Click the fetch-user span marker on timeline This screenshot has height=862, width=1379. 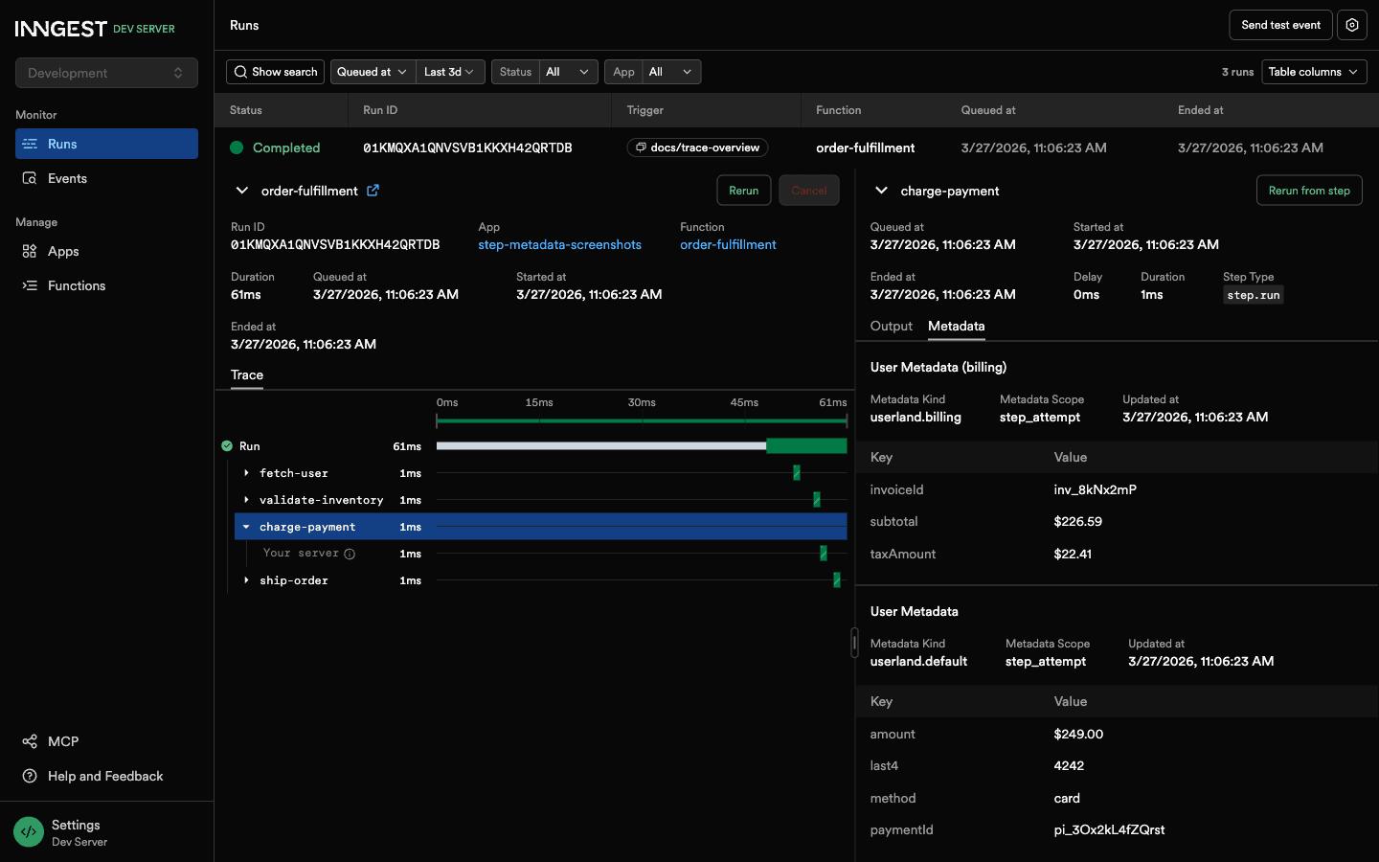pos(797,473)
